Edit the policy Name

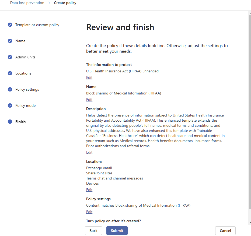click(89, 100)
